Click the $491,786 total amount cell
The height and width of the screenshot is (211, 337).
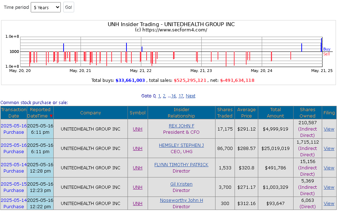point(276,168)
